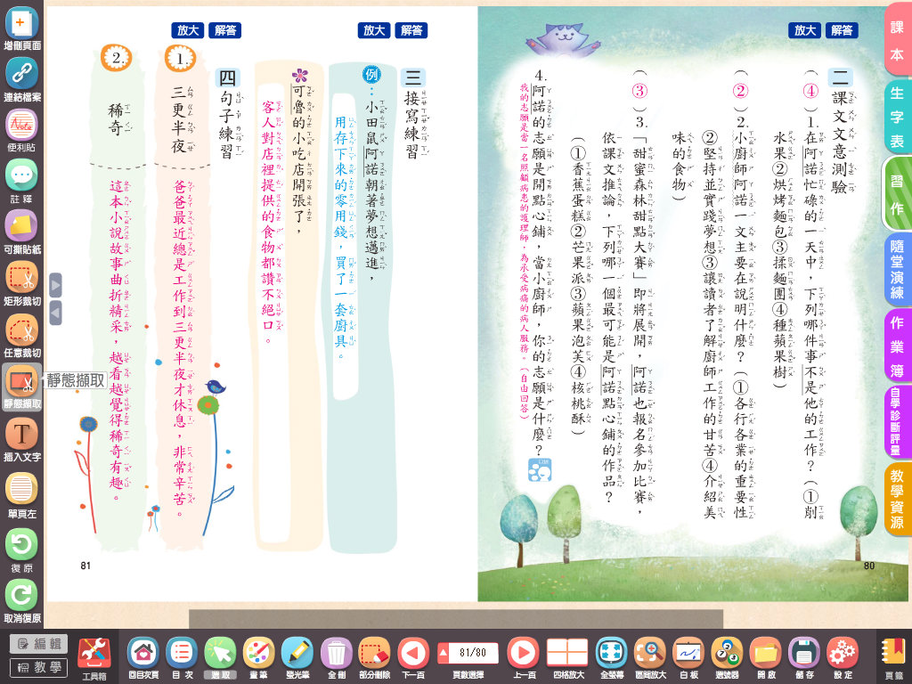The width and height of the screenshot is (912, 684).
Task: Click the 連結檔案 link file icon
Action: point(21,78)
